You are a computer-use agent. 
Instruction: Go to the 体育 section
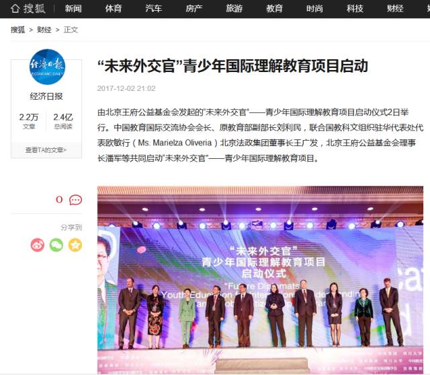tap(114, 9)
